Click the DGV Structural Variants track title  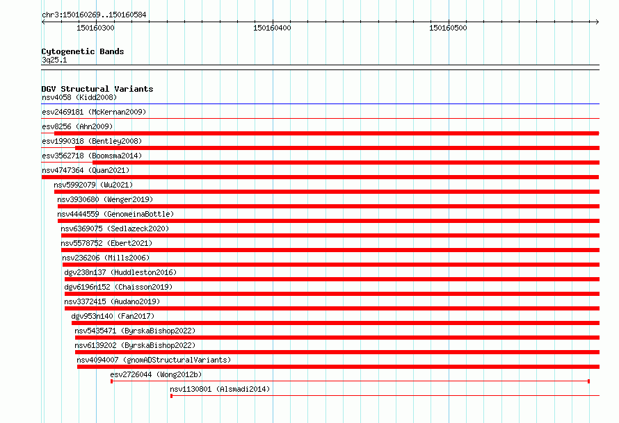[97, 89]
